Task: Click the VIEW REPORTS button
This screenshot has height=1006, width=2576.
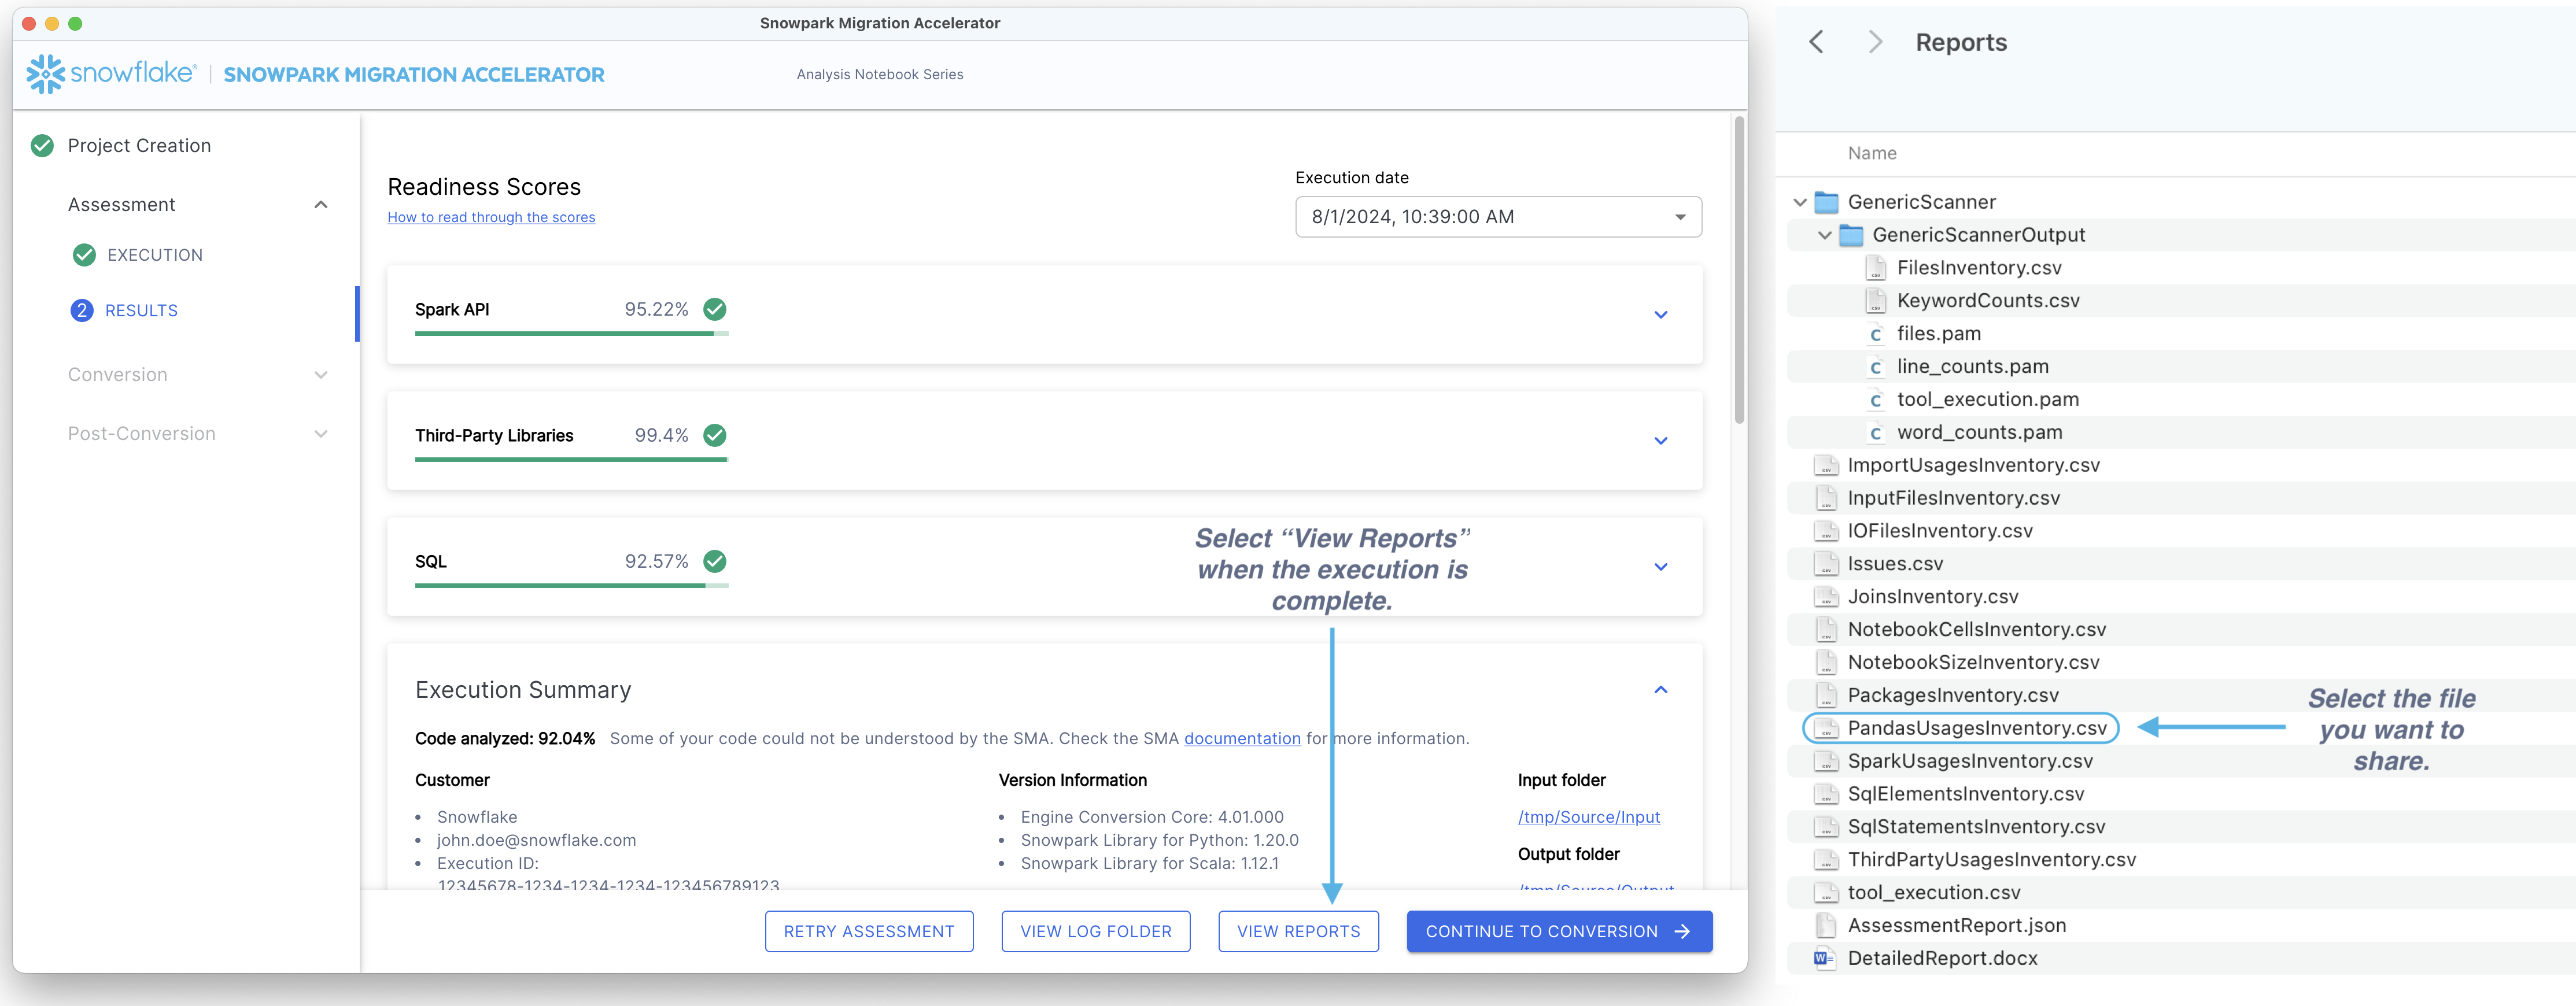Action: click(x=1297, y=931)
